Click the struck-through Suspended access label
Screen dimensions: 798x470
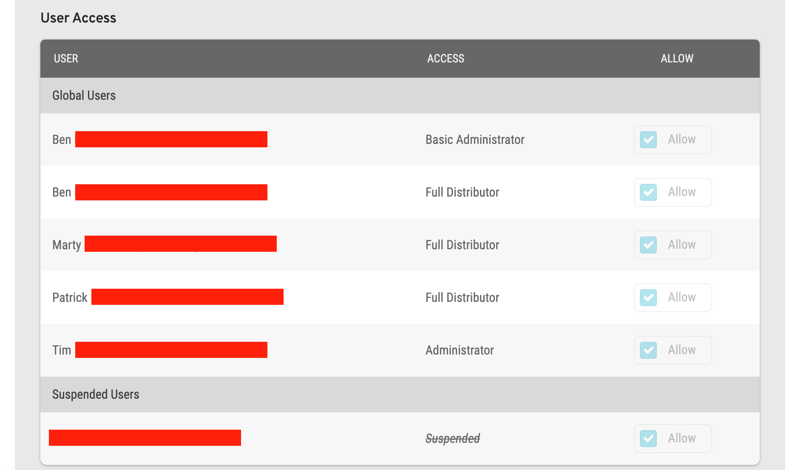(x=453, y=439)
